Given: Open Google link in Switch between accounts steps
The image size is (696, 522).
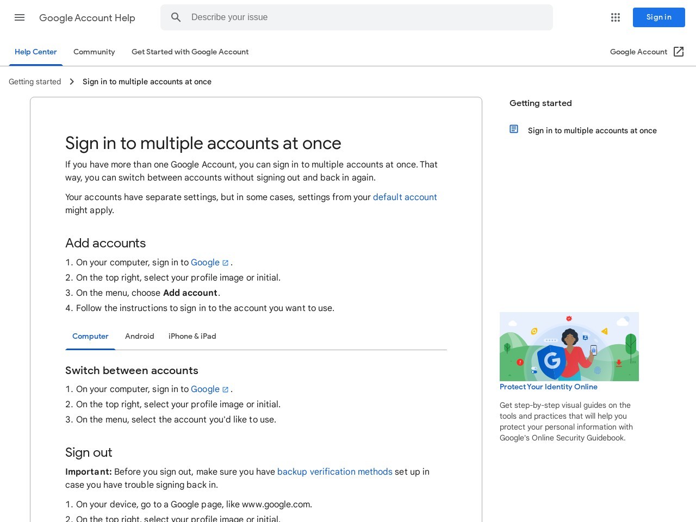Looking at the screenshot, I should [205, 389].
